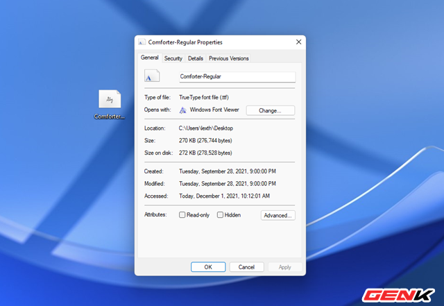Image resolution: width=444 pixels, height=306 pixels.
Task: Switch to the Previous Versions tab
Action: click(x=228, y=58)
